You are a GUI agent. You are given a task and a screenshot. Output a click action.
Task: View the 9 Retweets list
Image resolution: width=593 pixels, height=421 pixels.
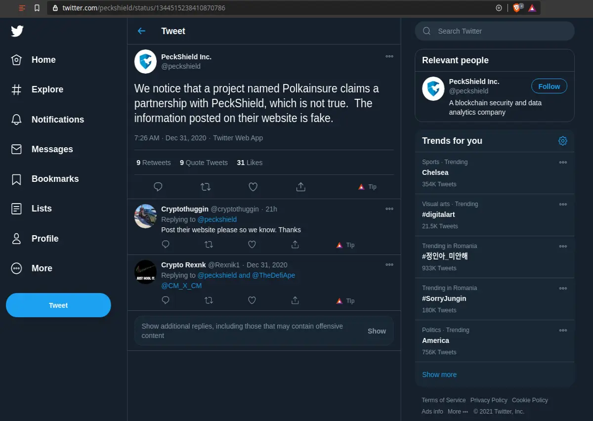click(154, 163)
